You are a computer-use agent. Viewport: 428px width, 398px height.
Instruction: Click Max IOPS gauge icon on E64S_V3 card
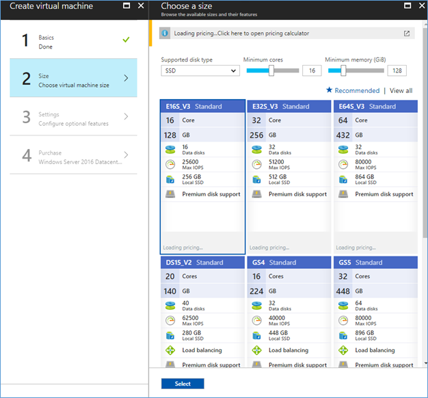point(343,164)
